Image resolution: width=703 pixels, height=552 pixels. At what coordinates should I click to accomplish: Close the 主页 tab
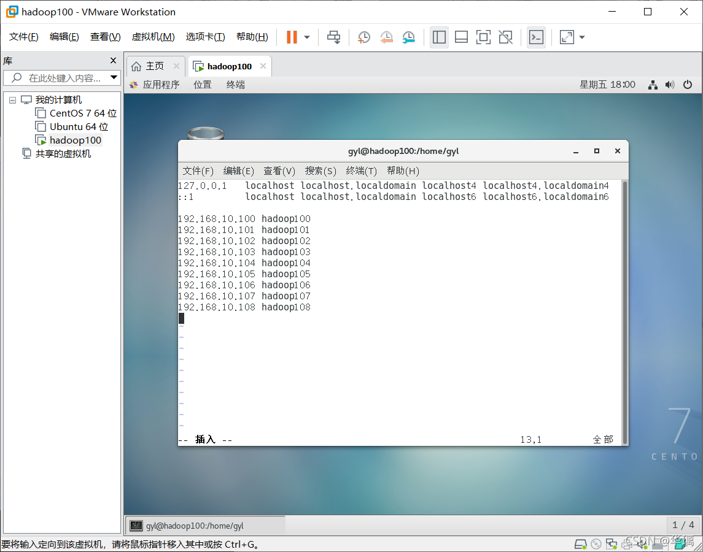click(176, 66)
